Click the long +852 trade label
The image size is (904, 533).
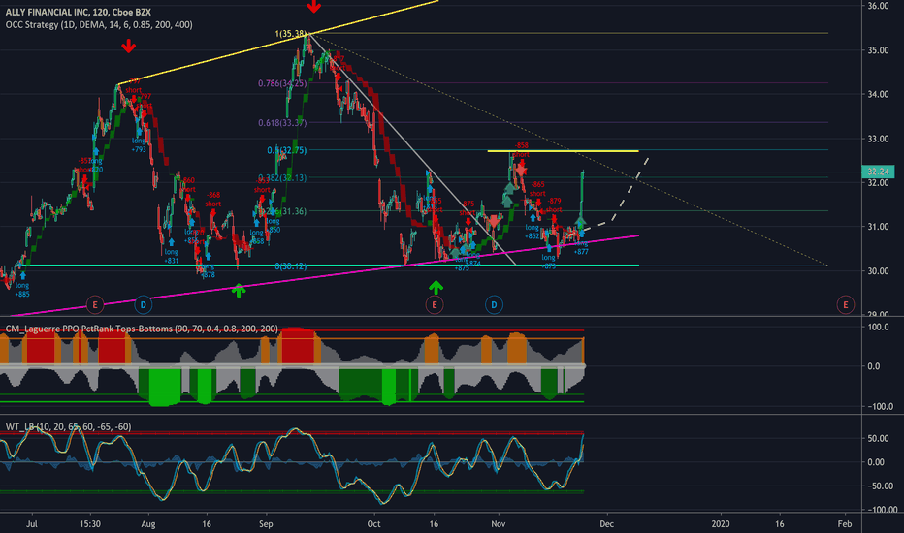533,232
